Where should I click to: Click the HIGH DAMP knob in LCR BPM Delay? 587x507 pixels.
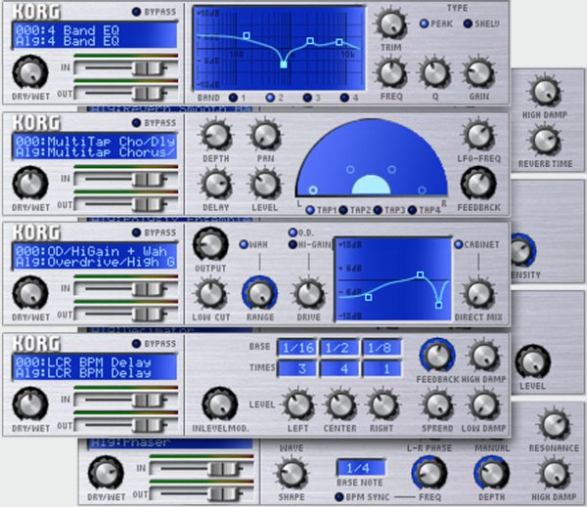(x=483, y=356)
